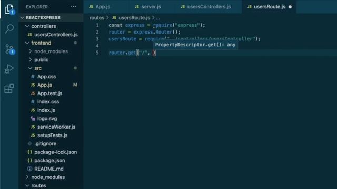
Task: Click the EXPLORER panel title
Action: coord(37,7)
